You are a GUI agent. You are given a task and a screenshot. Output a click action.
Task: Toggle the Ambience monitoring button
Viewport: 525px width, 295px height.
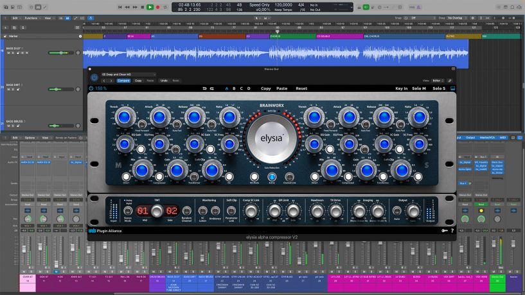click(x=215, y=210)
